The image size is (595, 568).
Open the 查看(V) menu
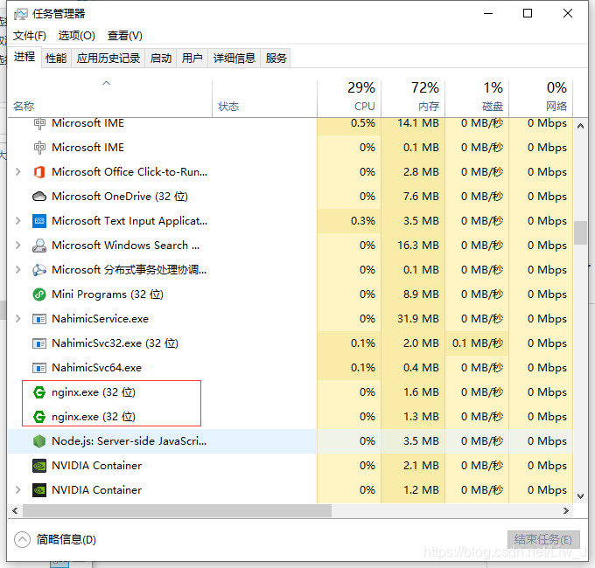125,36
